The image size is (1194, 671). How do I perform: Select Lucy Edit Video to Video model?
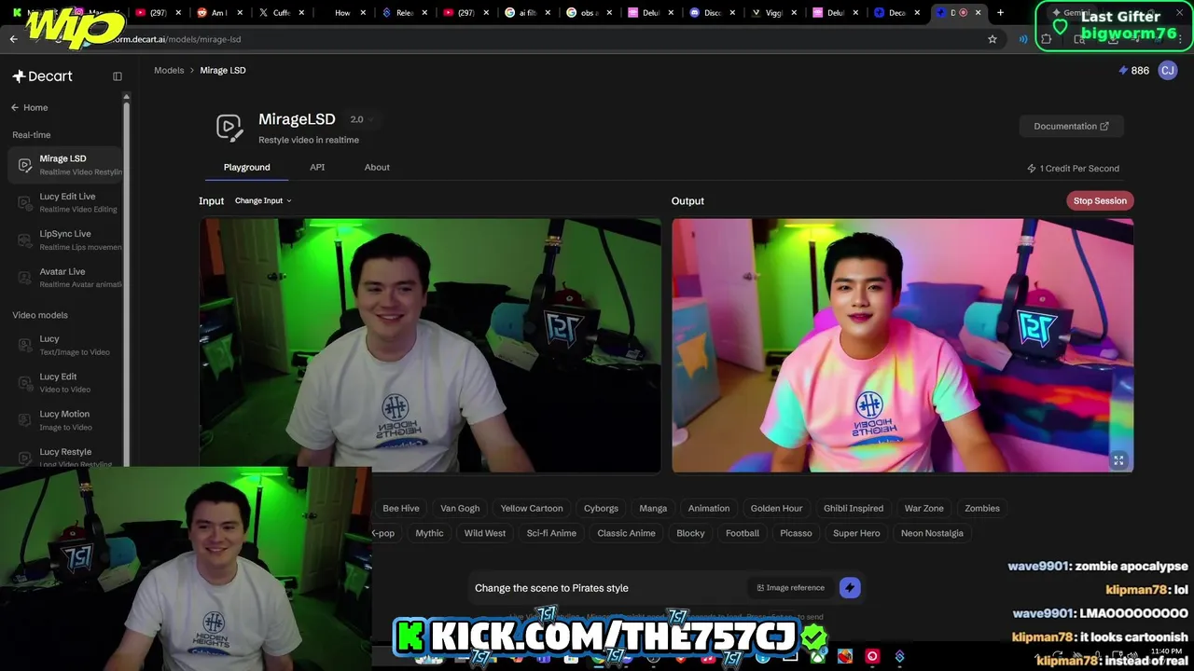click(x=65, y=382)
